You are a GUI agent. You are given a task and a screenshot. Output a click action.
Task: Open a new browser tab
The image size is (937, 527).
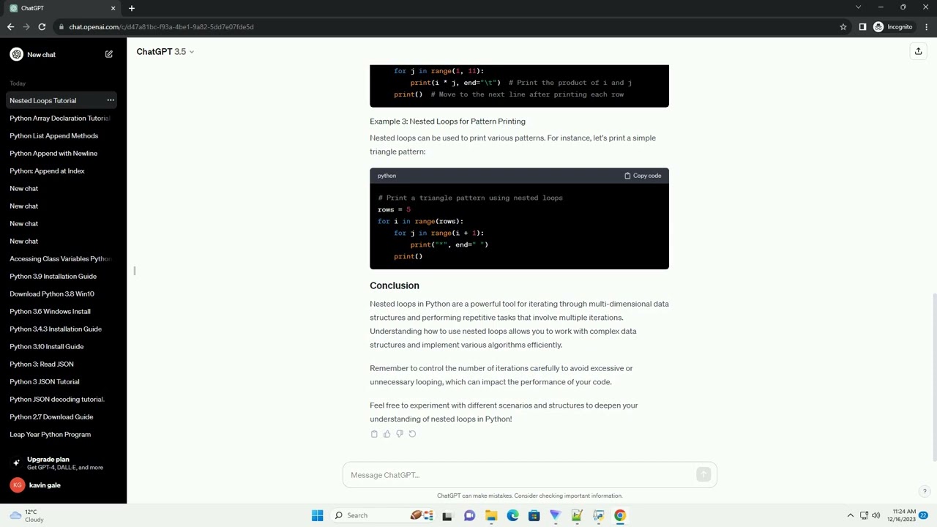coord(132,8)
